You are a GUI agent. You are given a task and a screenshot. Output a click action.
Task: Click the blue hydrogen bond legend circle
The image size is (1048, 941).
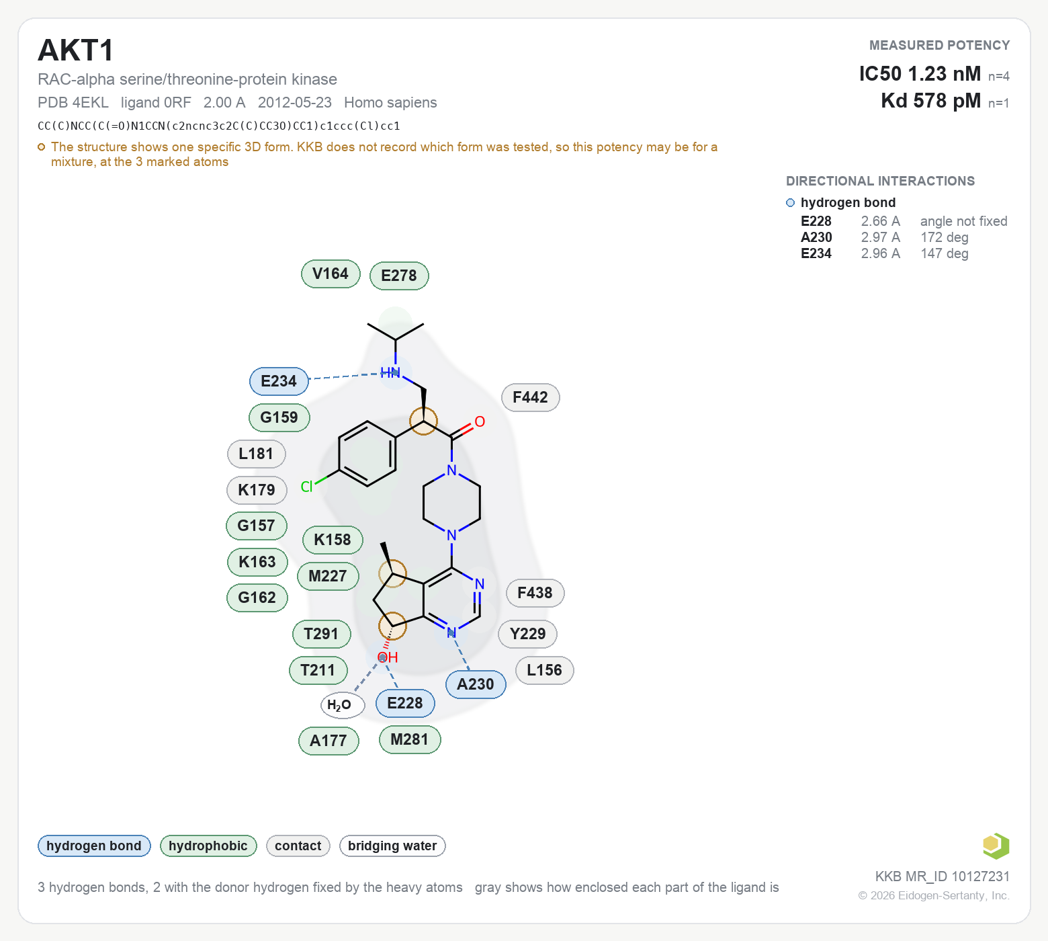[x=790, y=202]
